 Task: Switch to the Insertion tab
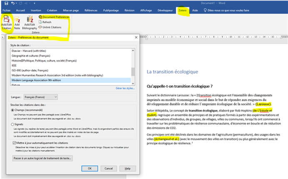pos(36,10)
